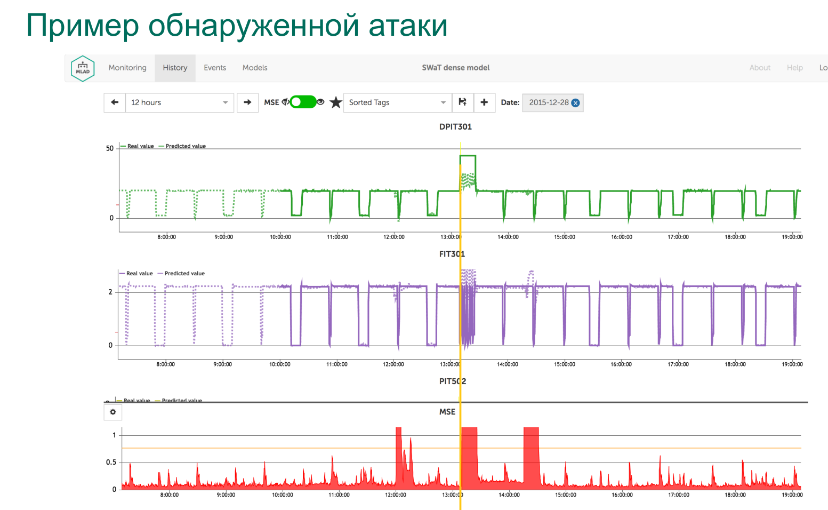The width and height of the screenshot is (828, 510).
Task: Switch to the Monitoring tab
Action: coord(127,68)
